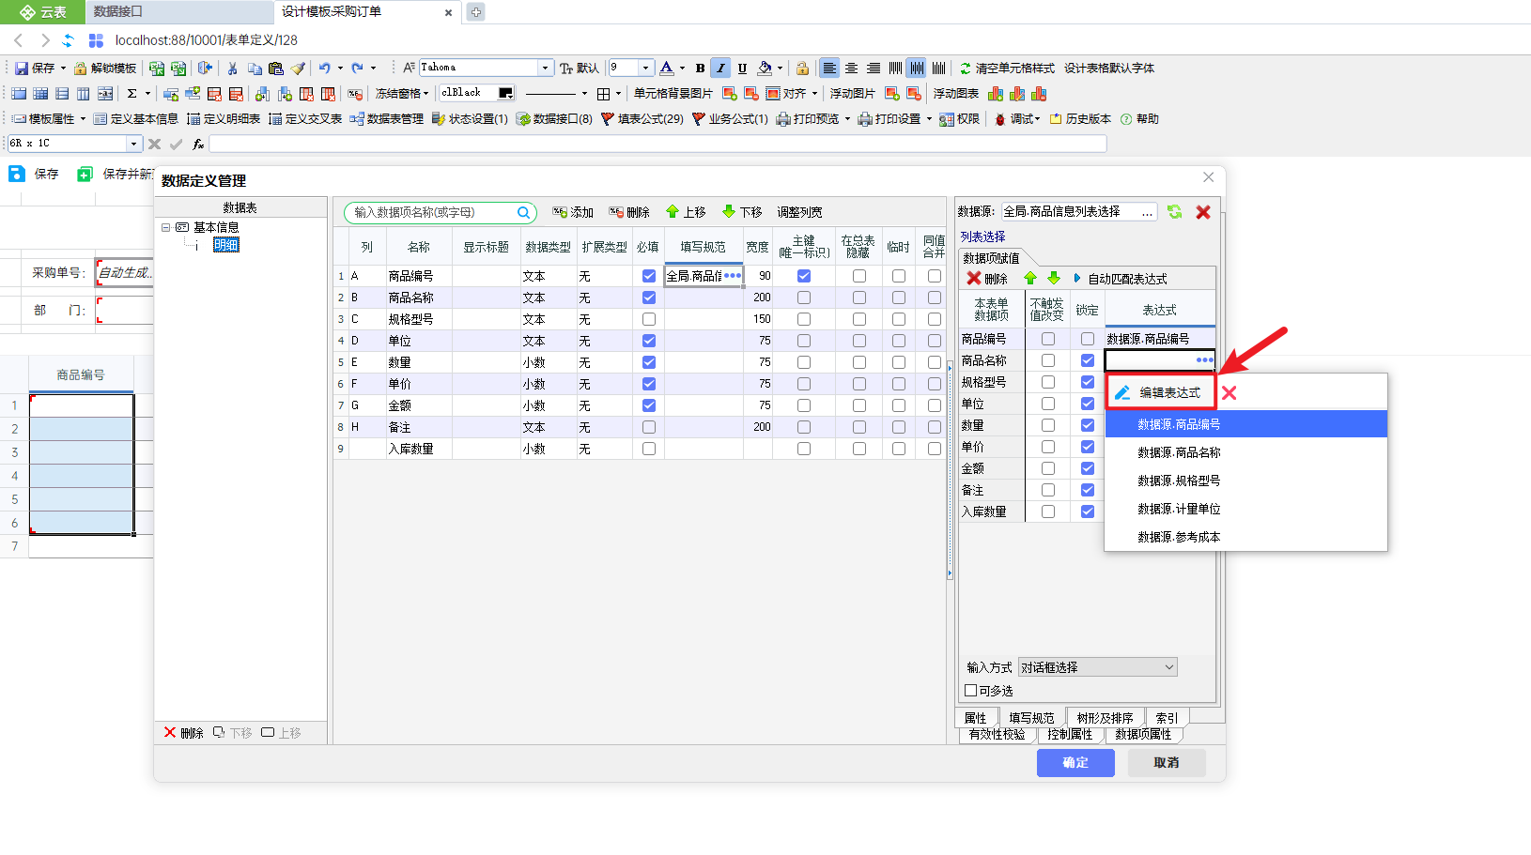
Task: Click font color A swatch
Action: (x=666, y=68)
